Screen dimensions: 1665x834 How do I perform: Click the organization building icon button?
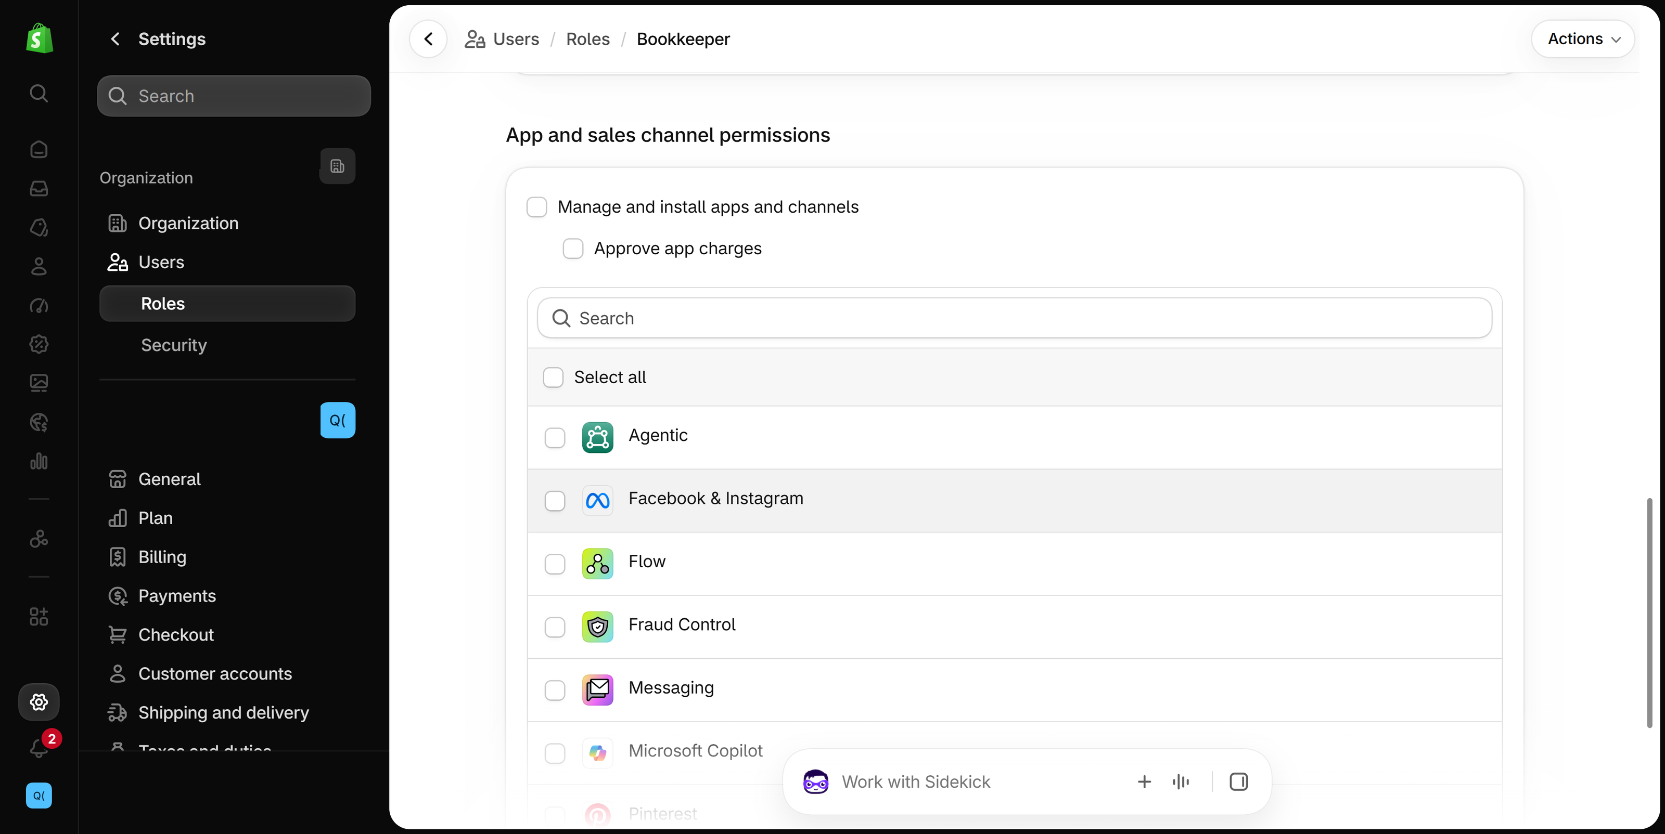[x=337, y=166]
